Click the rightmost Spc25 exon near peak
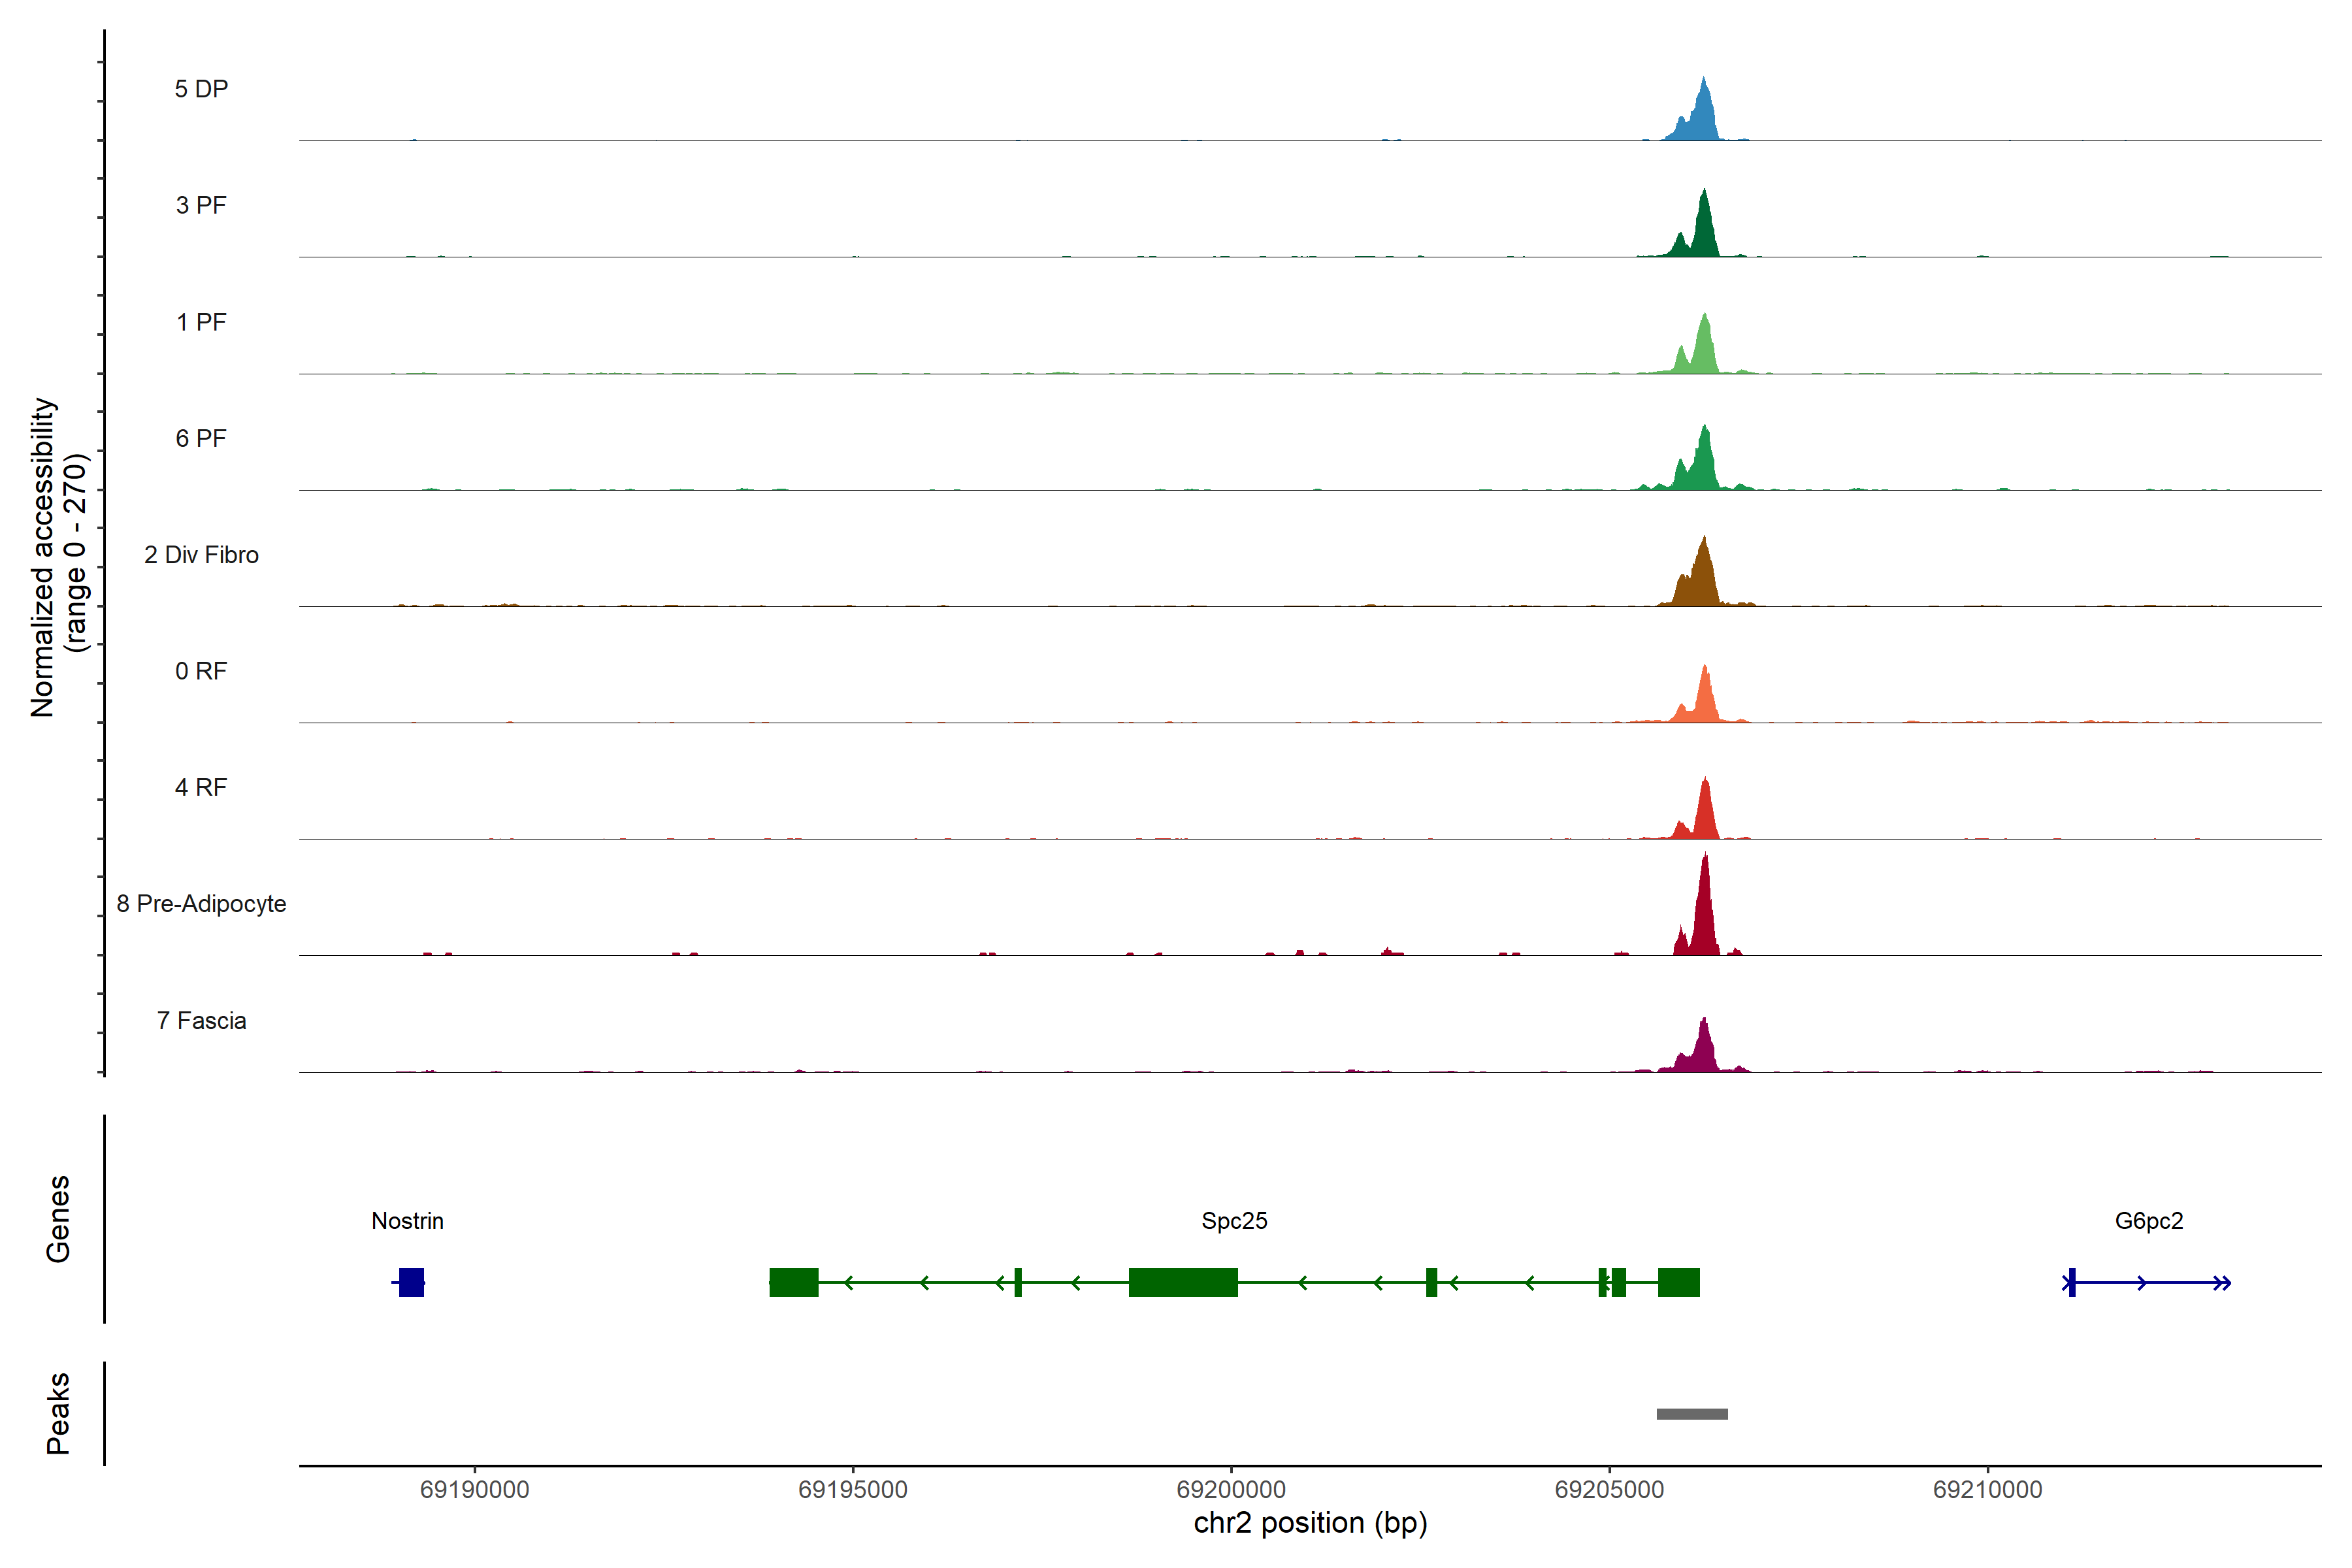Screen dimensions: 2352x1568 point(1678,1282)
